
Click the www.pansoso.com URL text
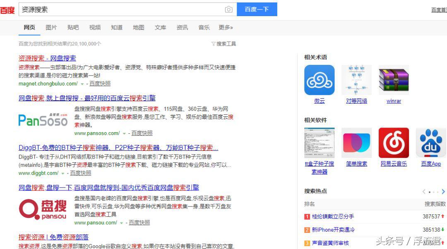[97, 133]
